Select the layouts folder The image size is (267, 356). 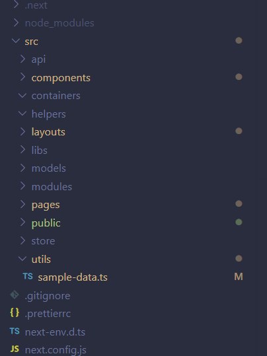[x=48, y=132]
